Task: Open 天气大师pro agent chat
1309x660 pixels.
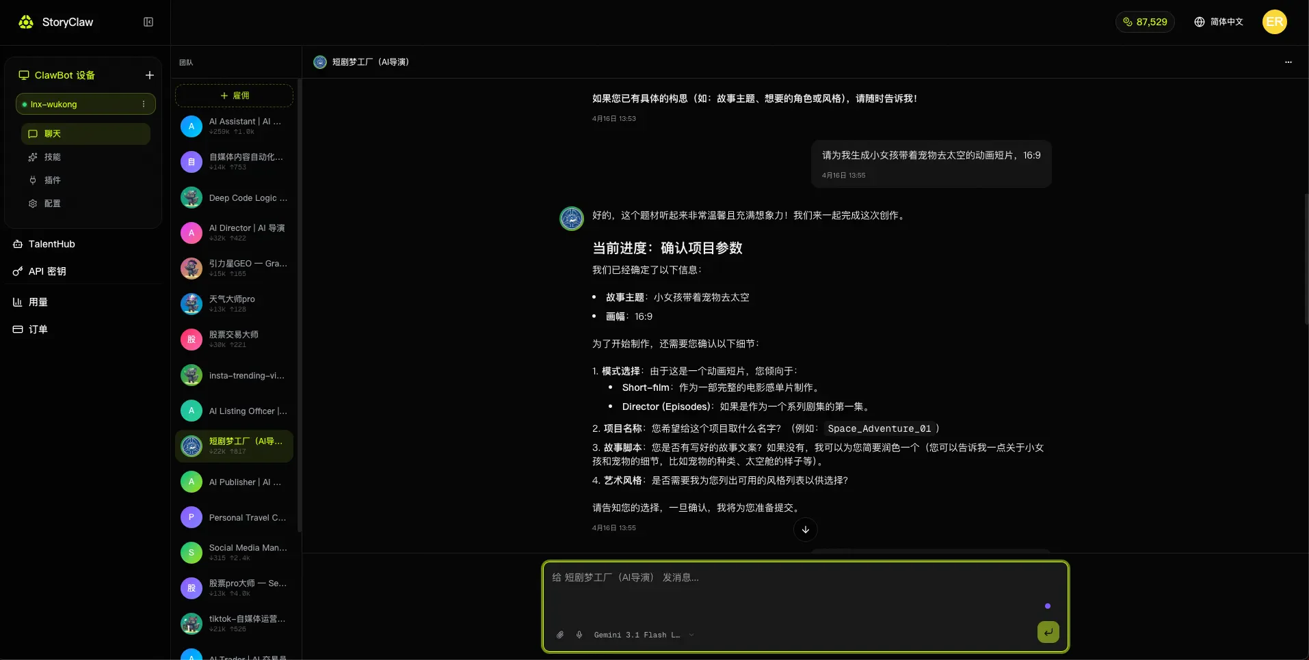Action: pos(234,304)
